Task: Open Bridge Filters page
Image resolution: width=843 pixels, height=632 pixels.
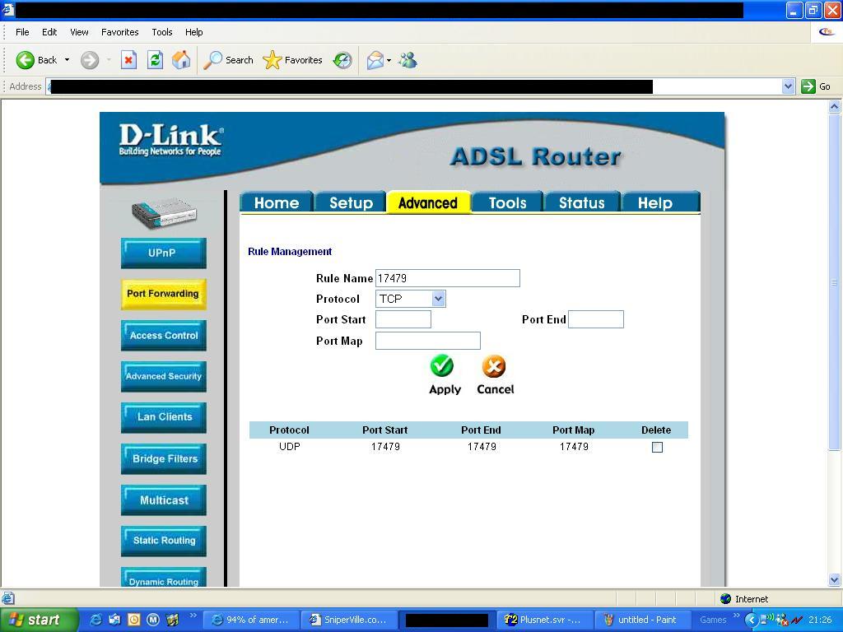Action: [164, 459]
